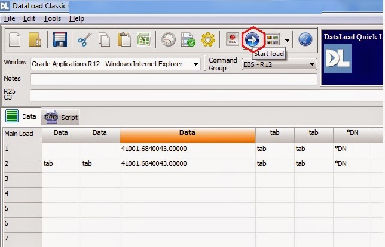
Task: Open the Help menu
Action: coord(77,18)
